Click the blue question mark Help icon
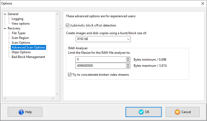Viewport: 207px width, 121px height. [x=21, y=112]
